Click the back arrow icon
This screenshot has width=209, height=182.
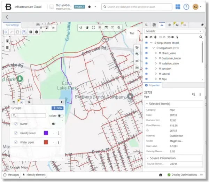pos(7,17)
